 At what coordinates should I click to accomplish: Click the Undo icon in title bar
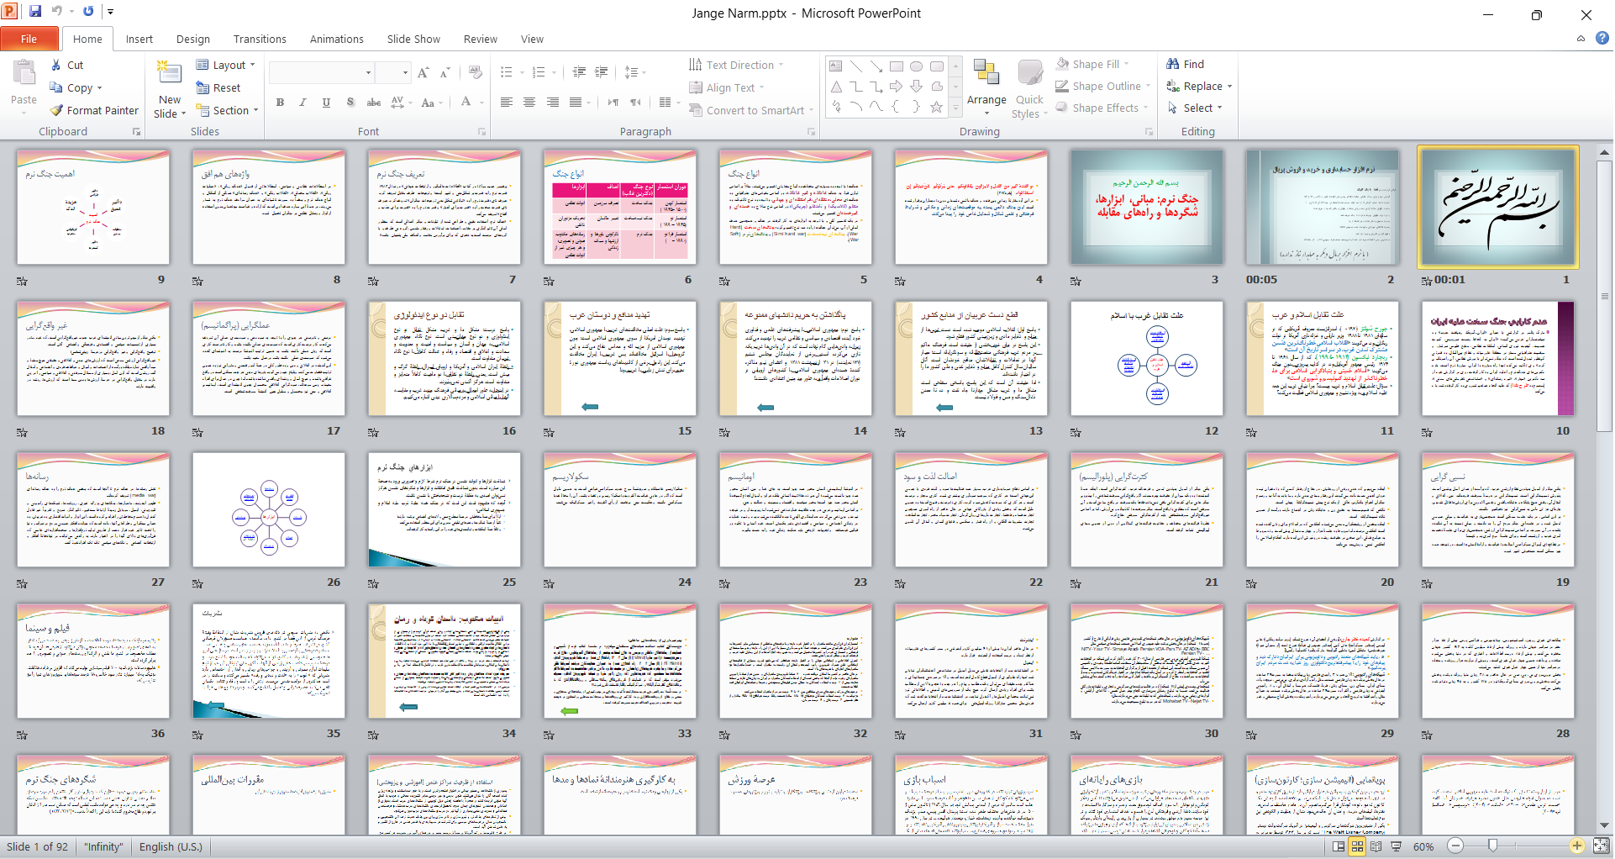click(57, 12)
